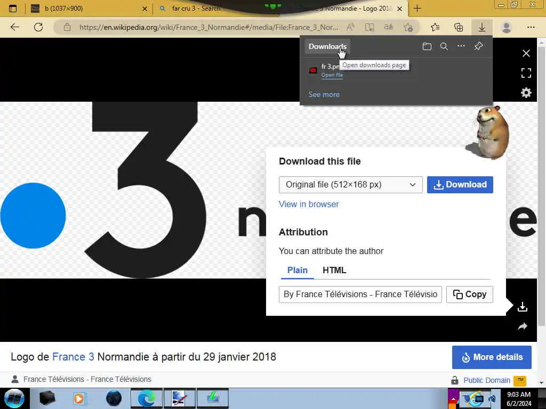Follow the France 3 link in caption

pos(73,357)
